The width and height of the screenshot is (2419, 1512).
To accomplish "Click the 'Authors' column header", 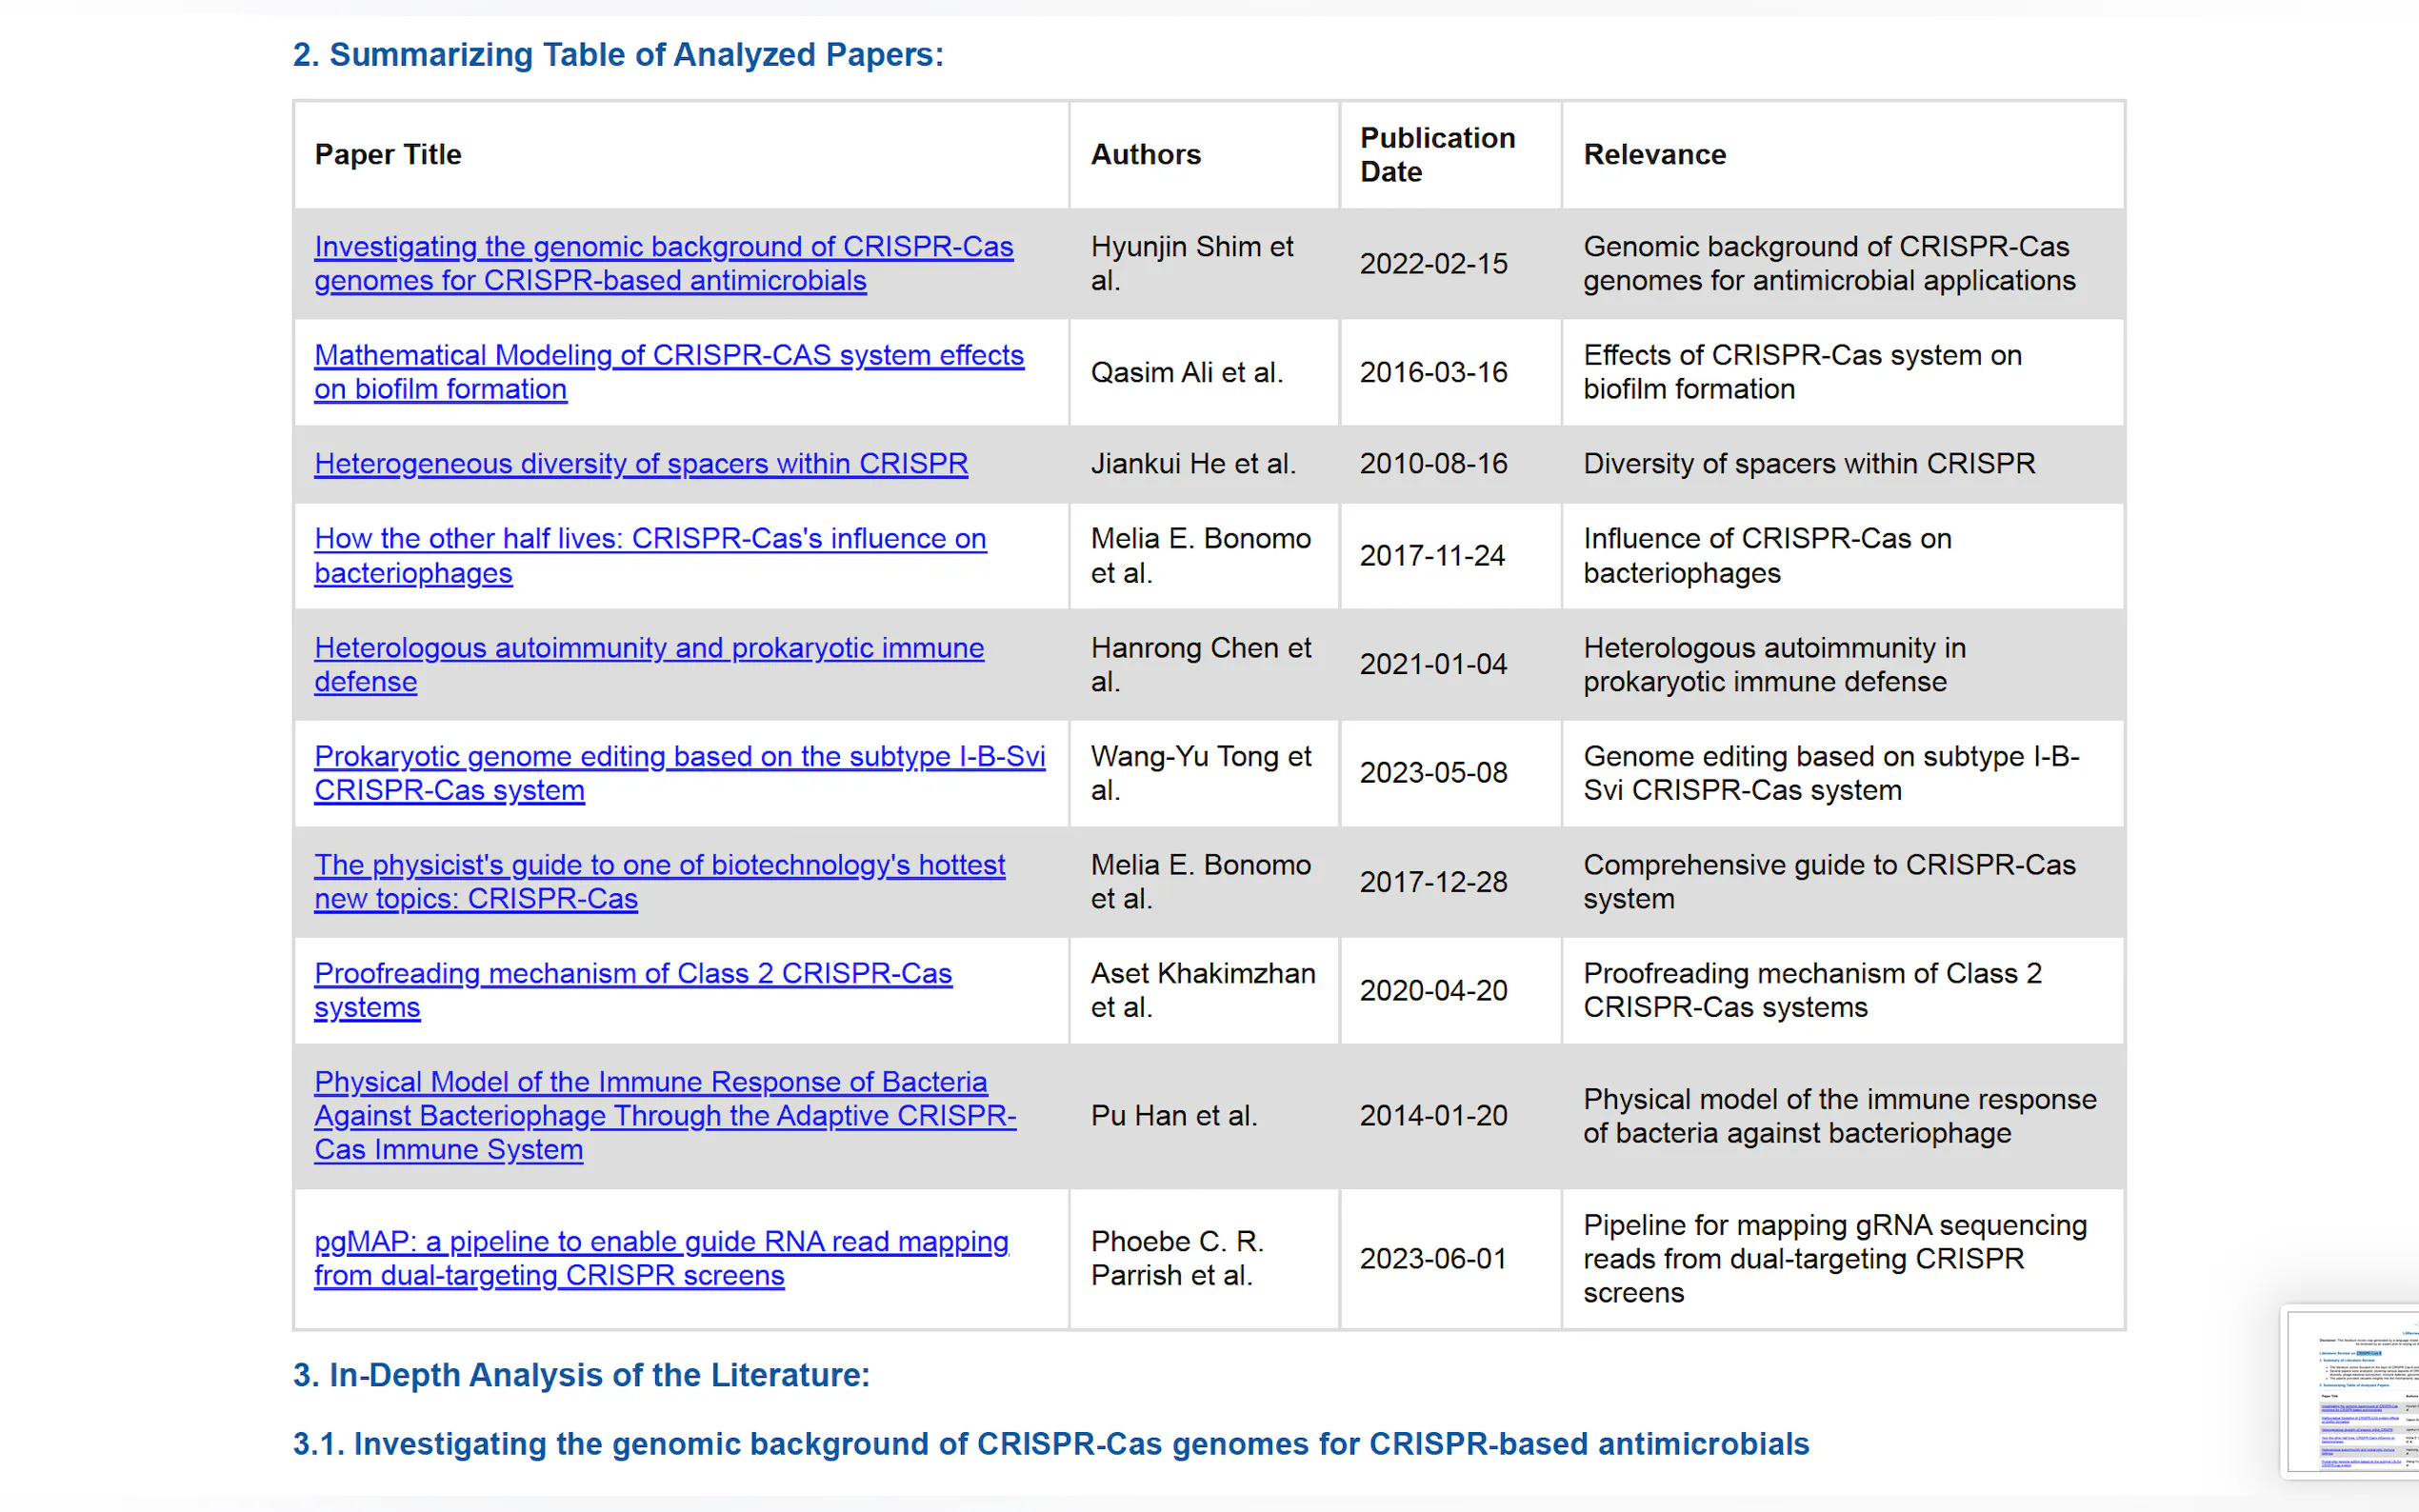I will (x=1145, y=155).
